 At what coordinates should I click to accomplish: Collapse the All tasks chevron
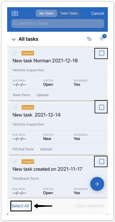(x=14, y=39)
